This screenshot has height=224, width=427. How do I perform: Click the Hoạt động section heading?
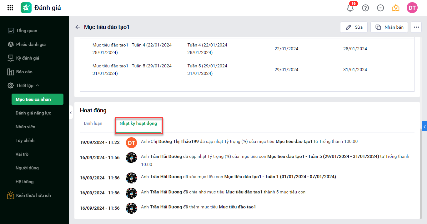click(93, 110)
